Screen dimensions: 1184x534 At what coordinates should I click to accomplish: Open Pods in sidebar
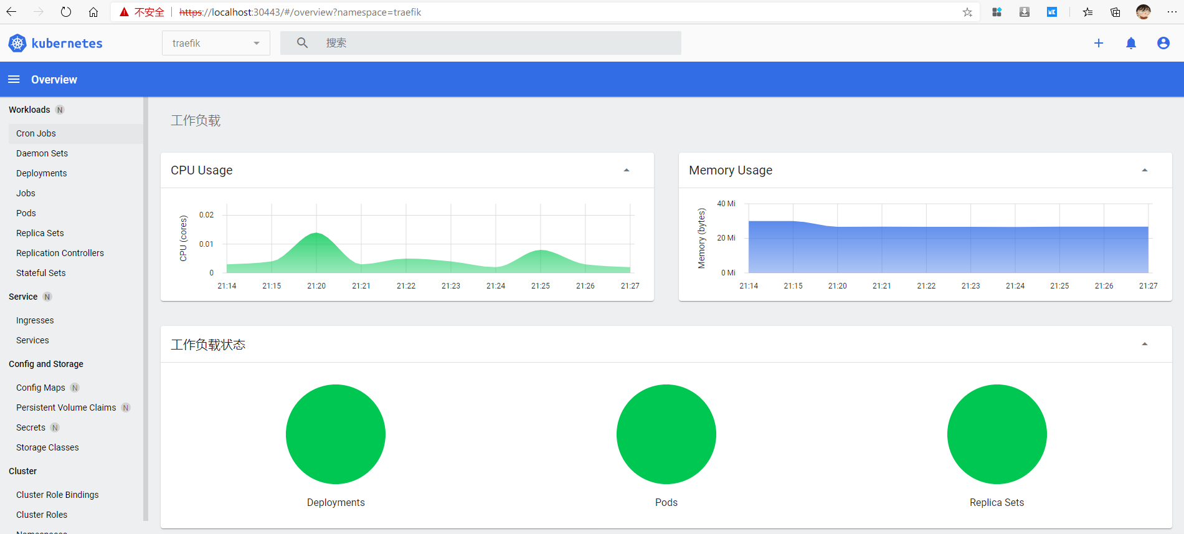(26, 213)
